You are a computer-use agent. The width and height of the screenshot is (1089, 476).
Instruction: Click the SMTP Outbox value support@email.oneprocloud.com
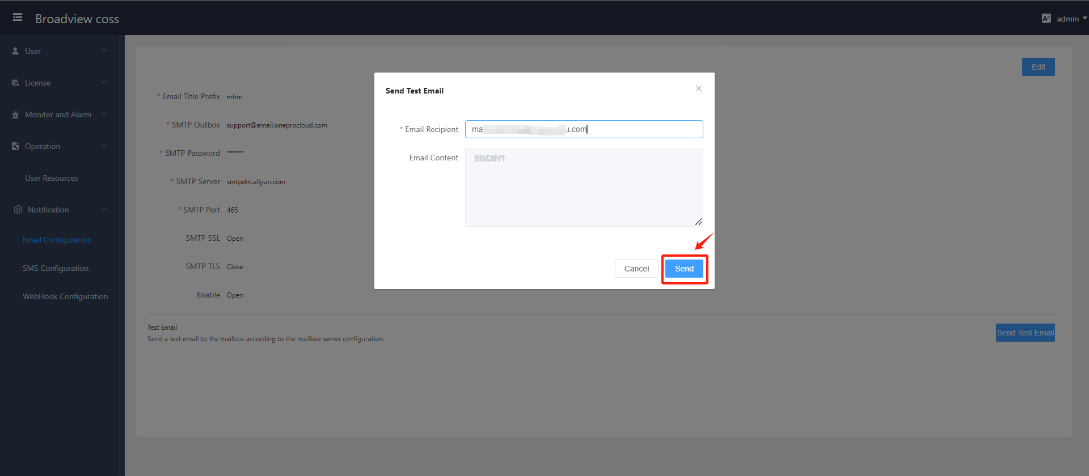pos(277,125)
